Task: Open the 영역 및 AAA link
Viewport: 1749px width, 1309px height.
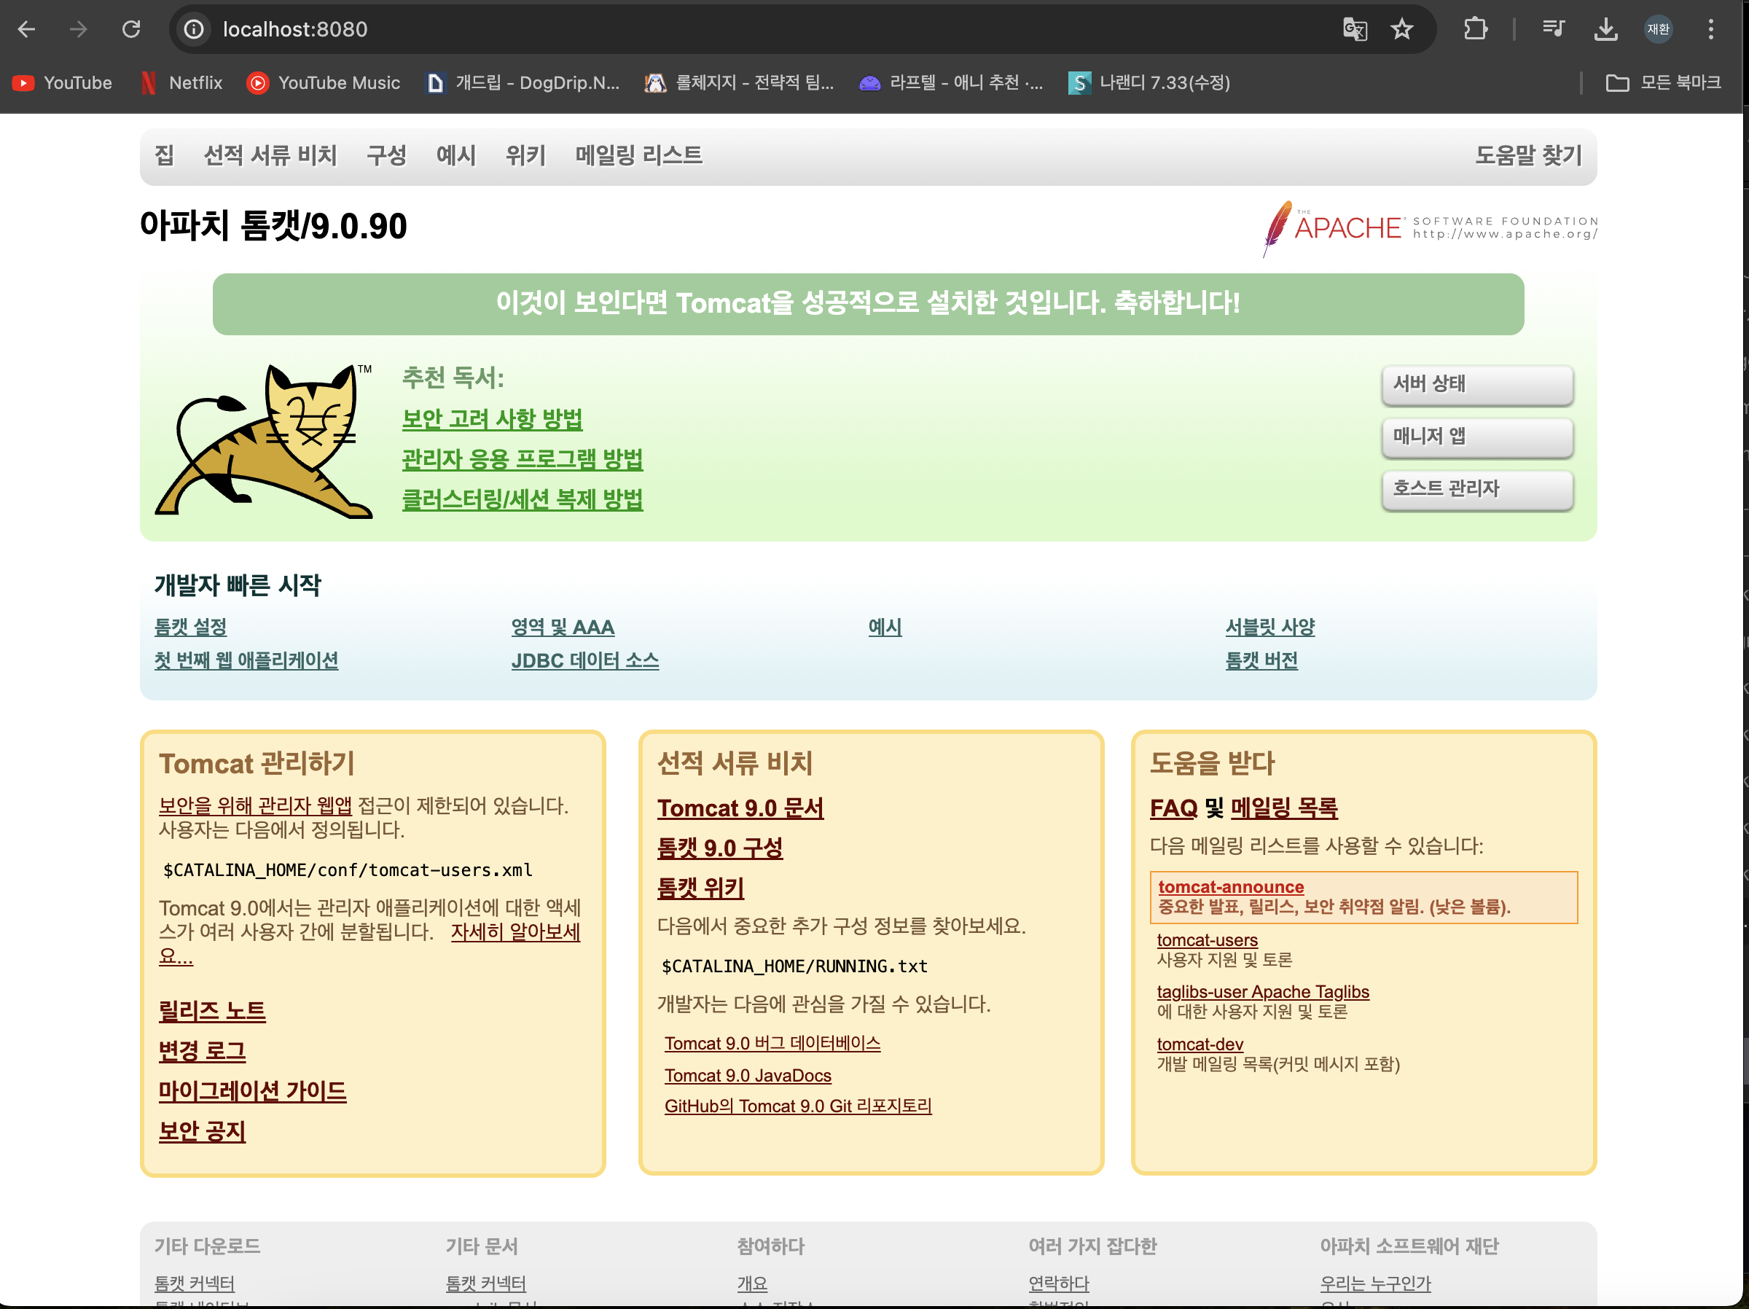Action: point(562,628)
